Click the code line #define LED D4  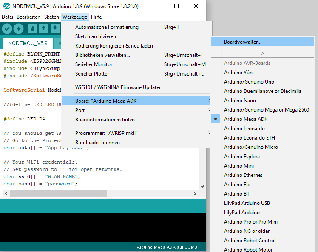(24, 119)
